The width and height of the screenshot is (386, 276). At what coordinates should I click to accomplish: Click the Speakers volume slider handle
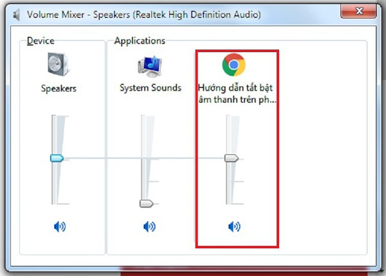[x=57, y=158]
